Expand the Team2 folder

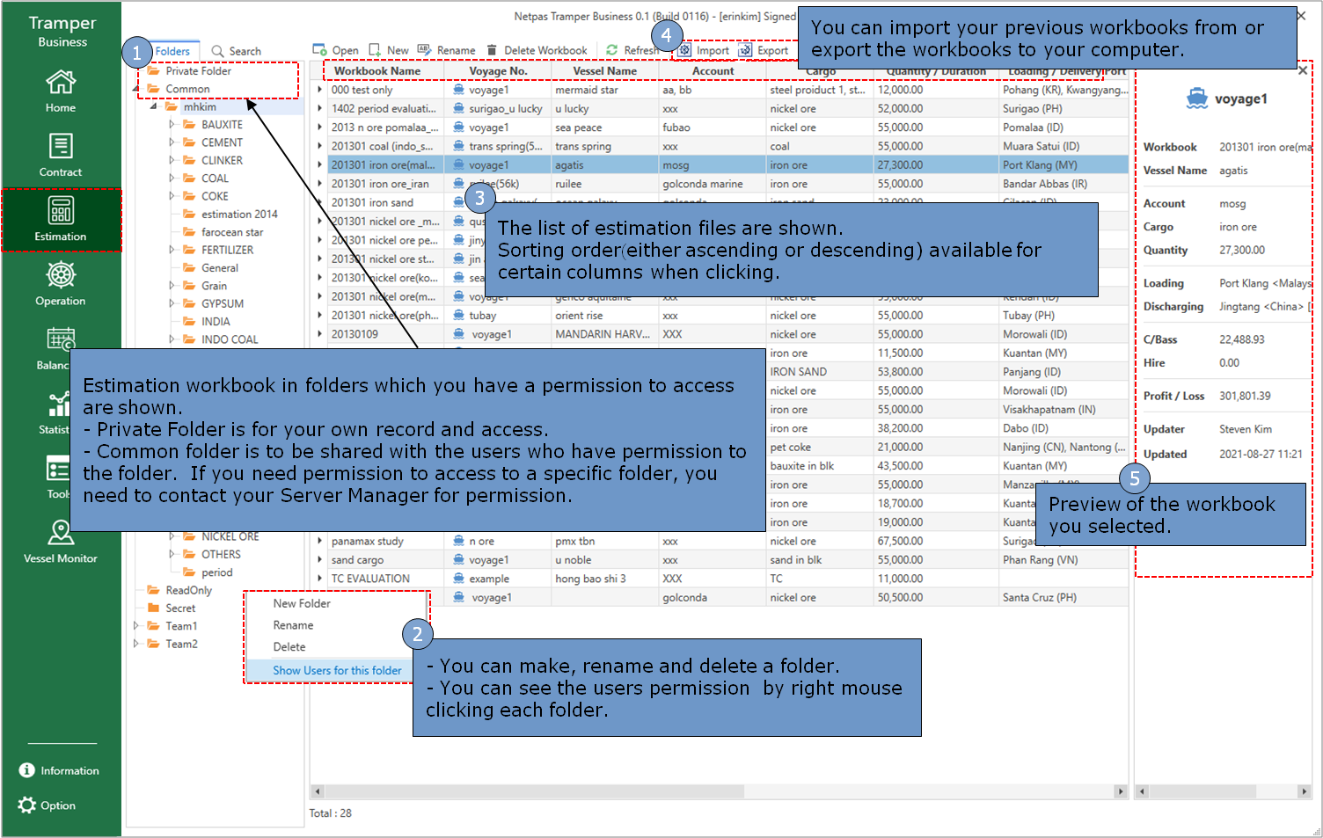tap(135, 644)
